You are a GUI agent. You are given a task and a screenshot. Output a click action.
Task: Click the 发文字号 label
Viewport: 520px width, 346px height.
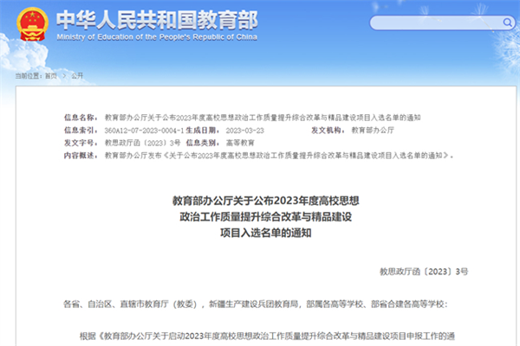click(81, 143)
